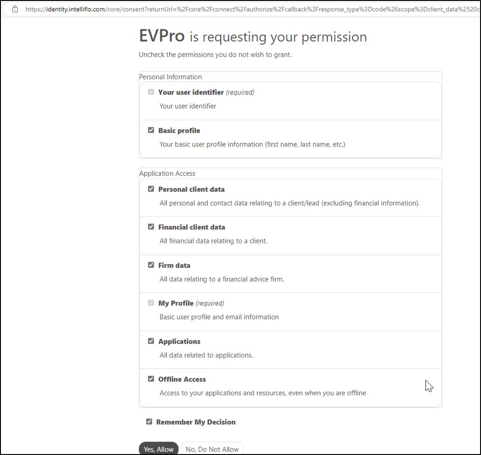Uncheck Remember My Decision
Viewport: 481px width, 455px height.
pos(149,421)
